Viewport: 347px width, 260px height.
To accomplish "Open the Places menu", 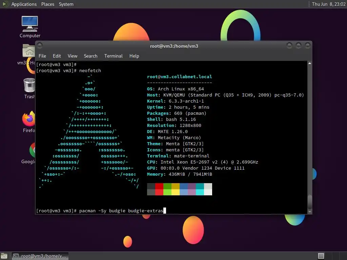I will 47,4.
